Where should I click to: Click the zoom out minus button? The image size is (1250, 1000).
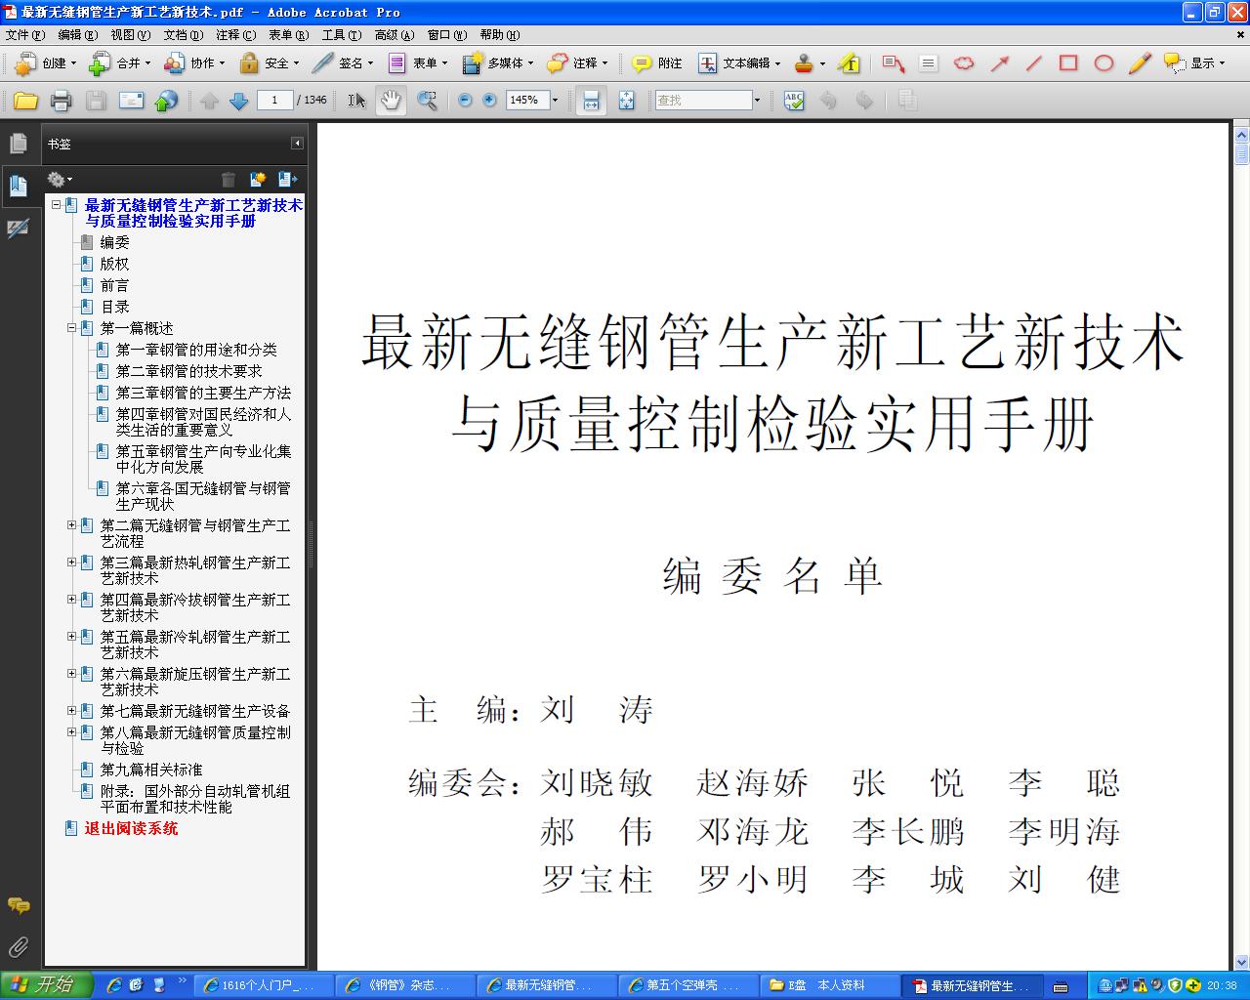(465, 101)
